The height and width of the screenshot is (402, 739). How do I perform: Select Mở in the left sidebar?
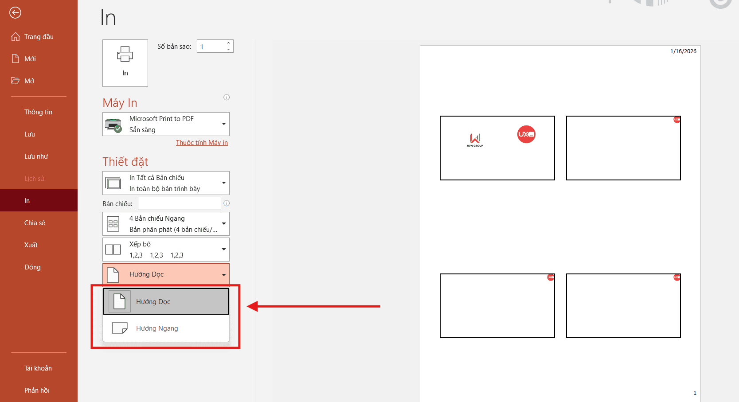[29, 81]
